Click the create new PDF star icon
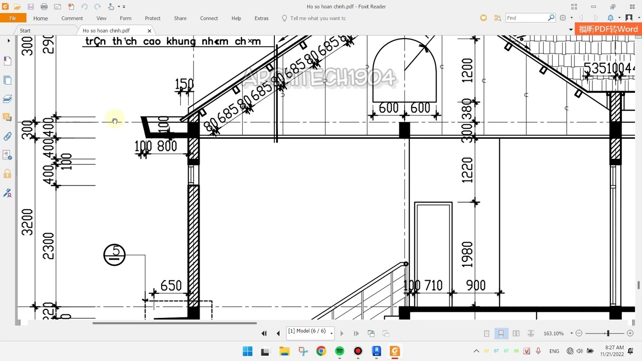Image resolution: width=642 pixels, height=361 pixels. (x=71, y=7)
